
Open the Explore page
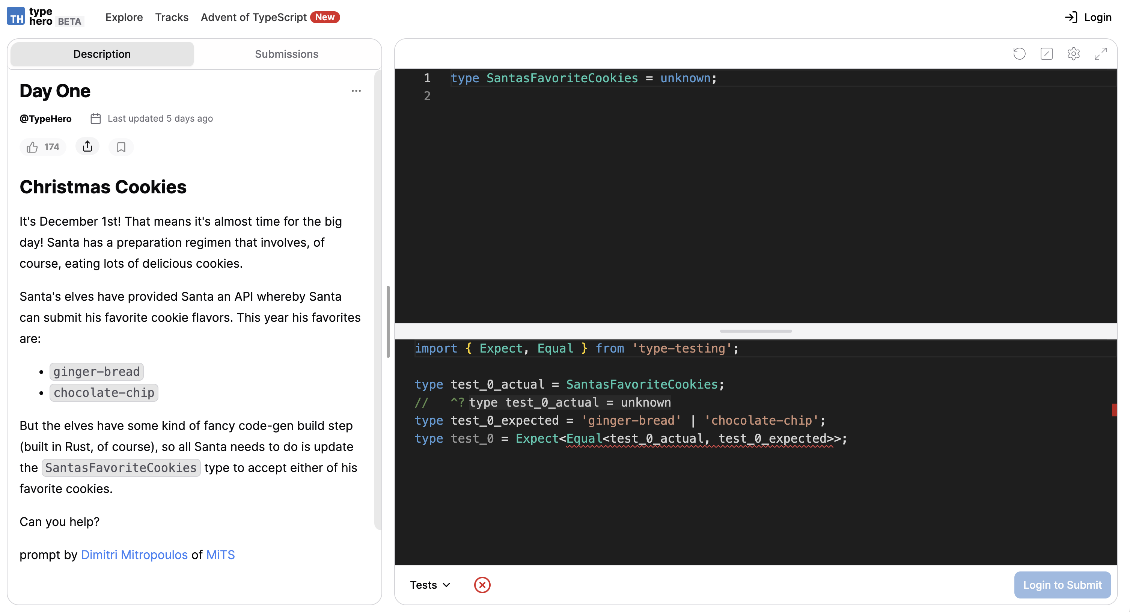(x=124, y=17)
